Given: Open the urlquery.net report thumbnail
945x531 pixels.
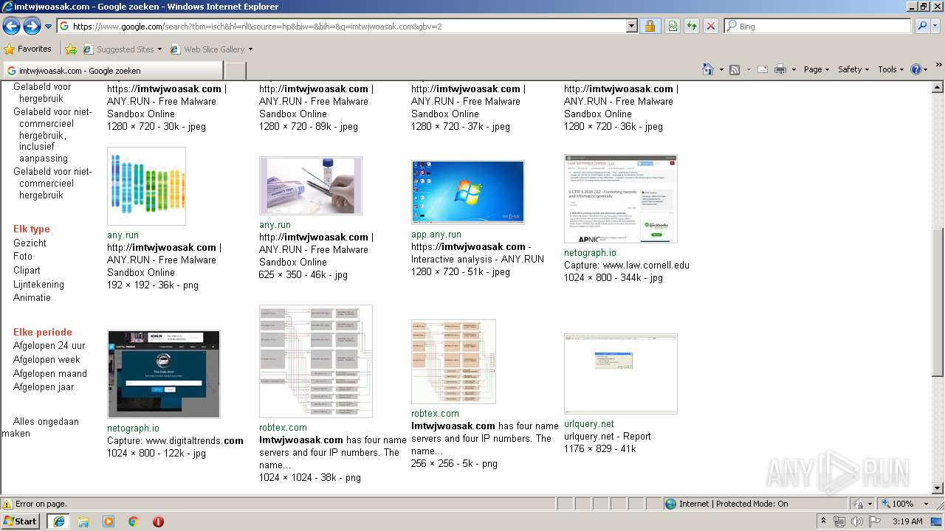Looking at the screenshot, I should (620, 374).
